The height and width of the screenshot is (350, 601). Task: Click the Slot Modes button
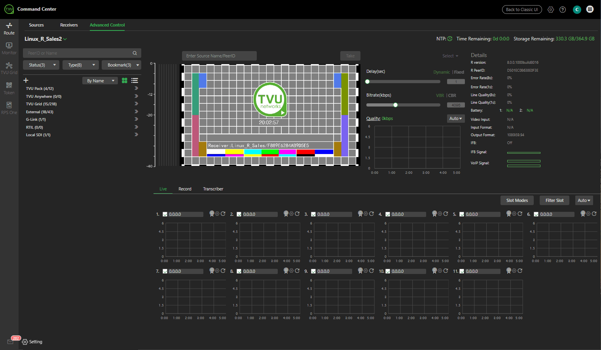(517, 200)
